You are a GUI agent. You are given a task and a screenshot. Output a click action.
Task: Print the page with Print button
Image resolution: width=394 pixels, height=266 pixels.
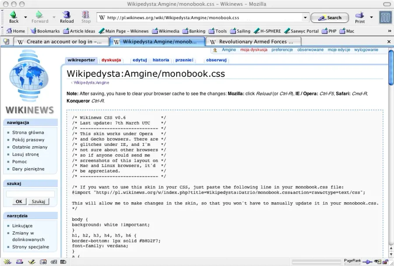359,17
